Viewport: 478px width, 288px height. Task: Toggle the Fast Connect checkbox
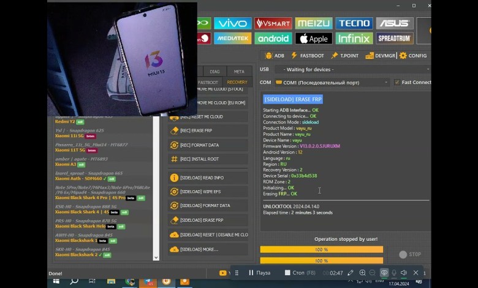tap(398, 82)
